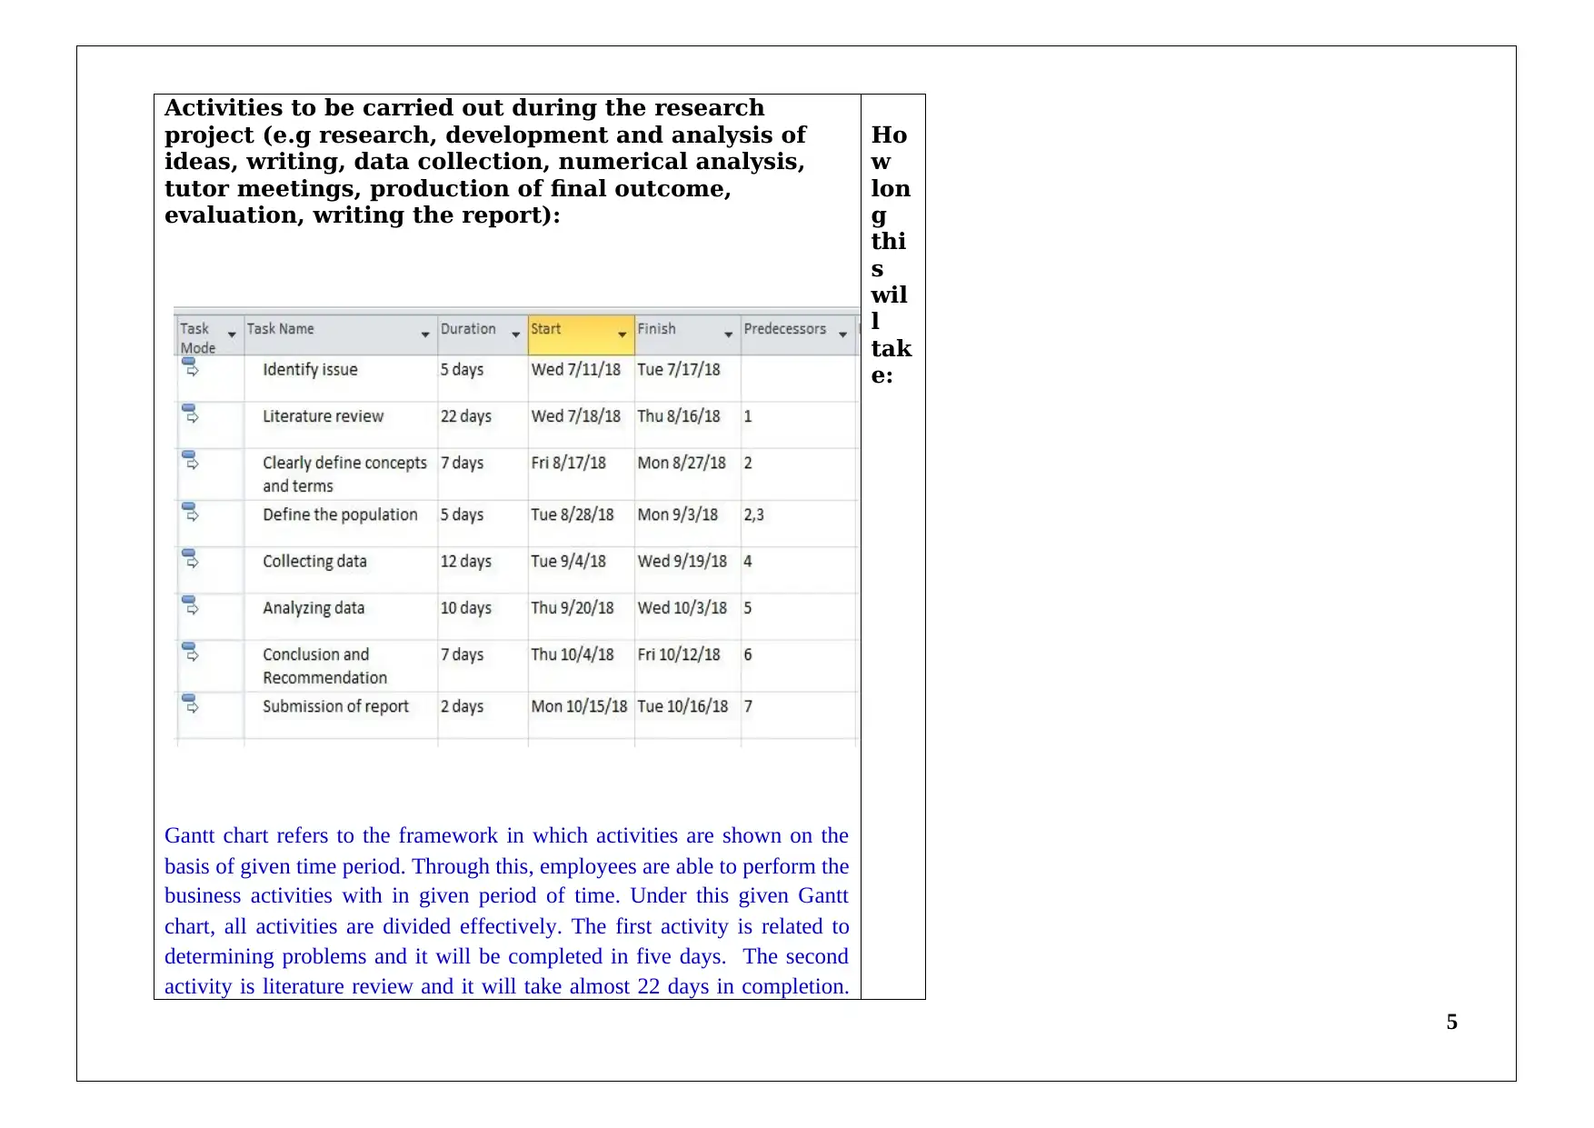
Task: Open the Finish column dropdown arrow
Action: [x=729, y=335]
